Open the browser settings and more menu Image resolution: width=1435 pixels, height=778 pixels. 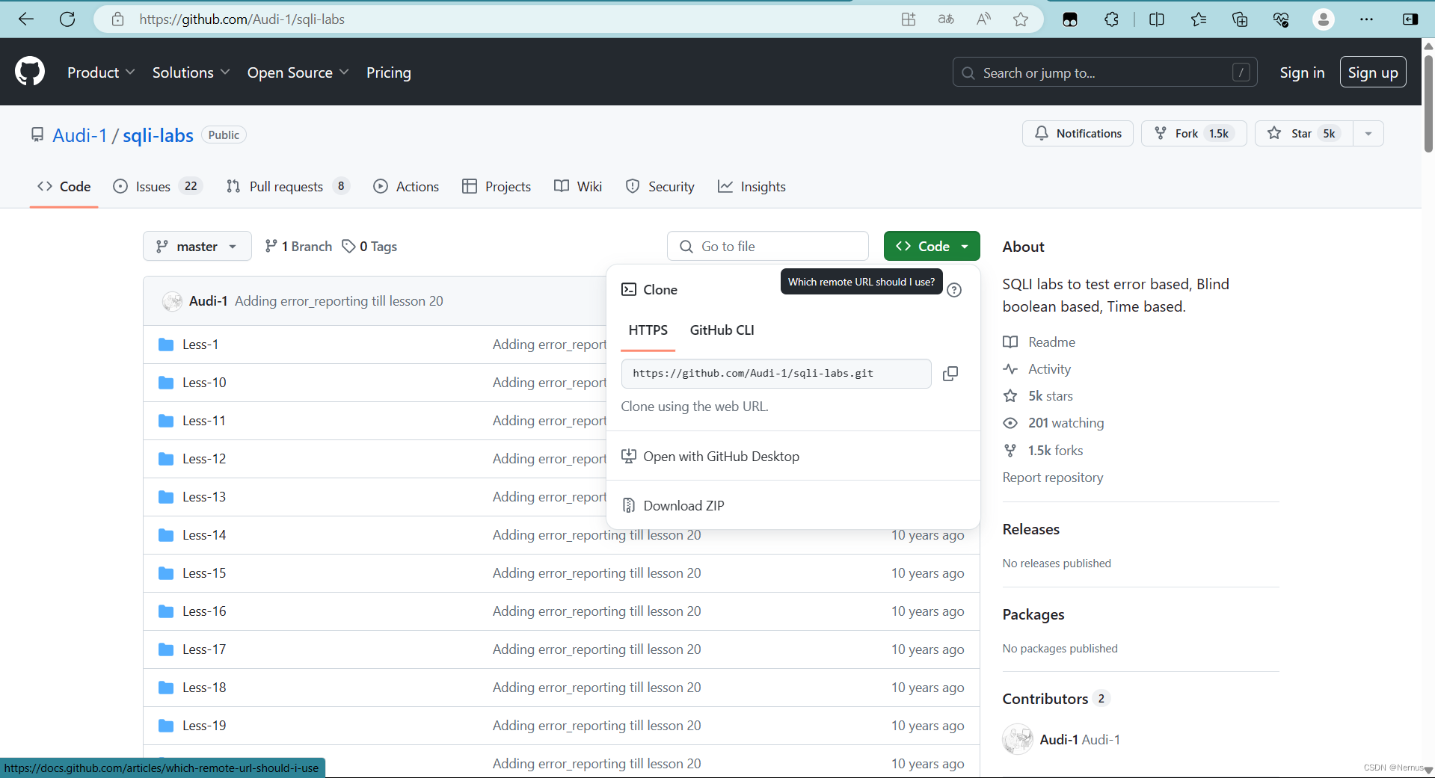pos(1366,19)
